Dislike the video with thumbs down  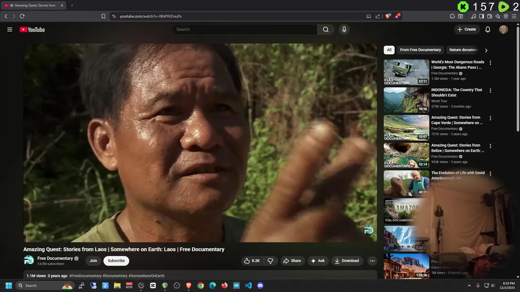(x=271, y=261)
